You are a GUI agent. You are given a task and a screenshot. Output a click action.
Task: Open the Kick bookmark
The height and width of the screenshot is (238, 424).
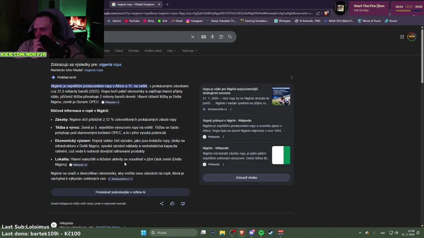162,21
